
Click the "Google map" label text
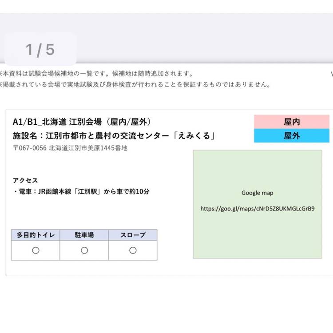[258, 193]
